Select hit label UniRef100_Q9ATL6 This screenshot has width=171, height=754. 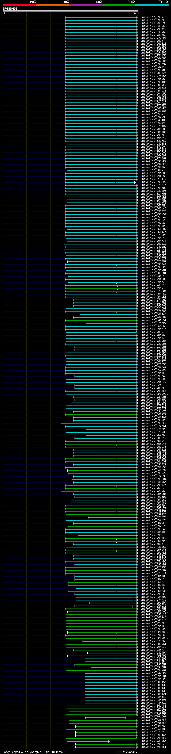(x=153, y=724)
